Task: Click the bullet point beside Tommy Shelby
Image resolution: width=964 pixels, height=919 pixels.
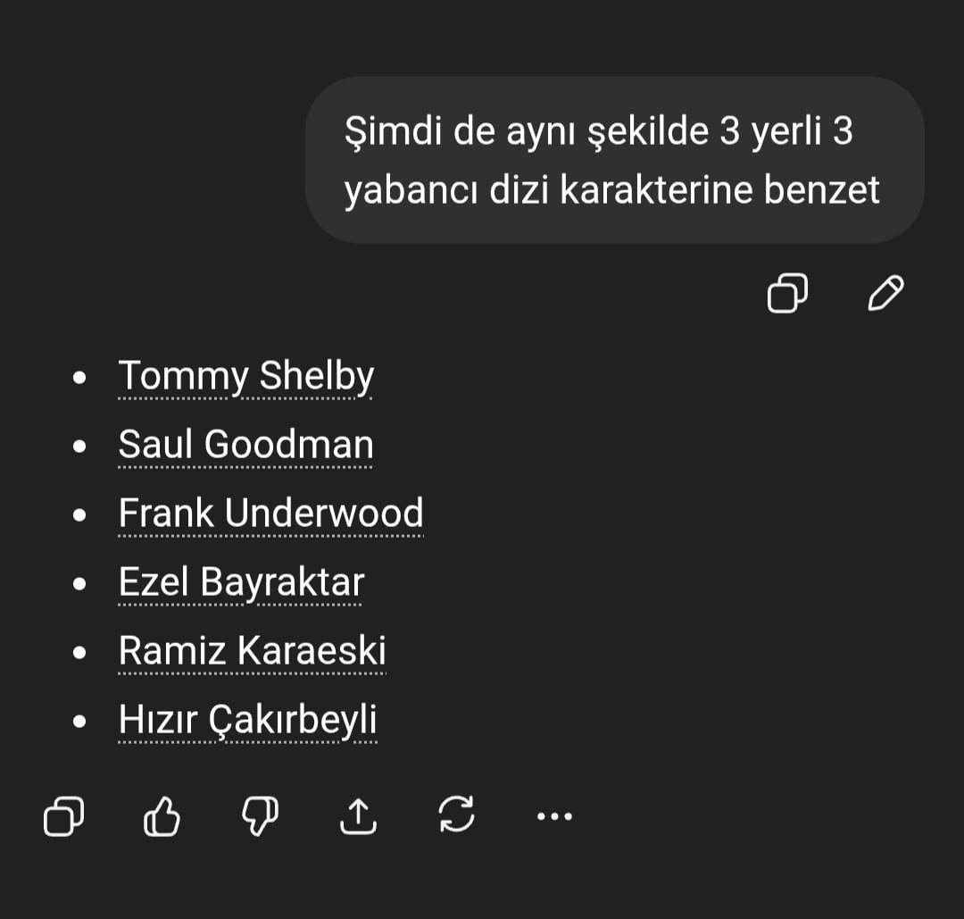Action: [80, 378]
